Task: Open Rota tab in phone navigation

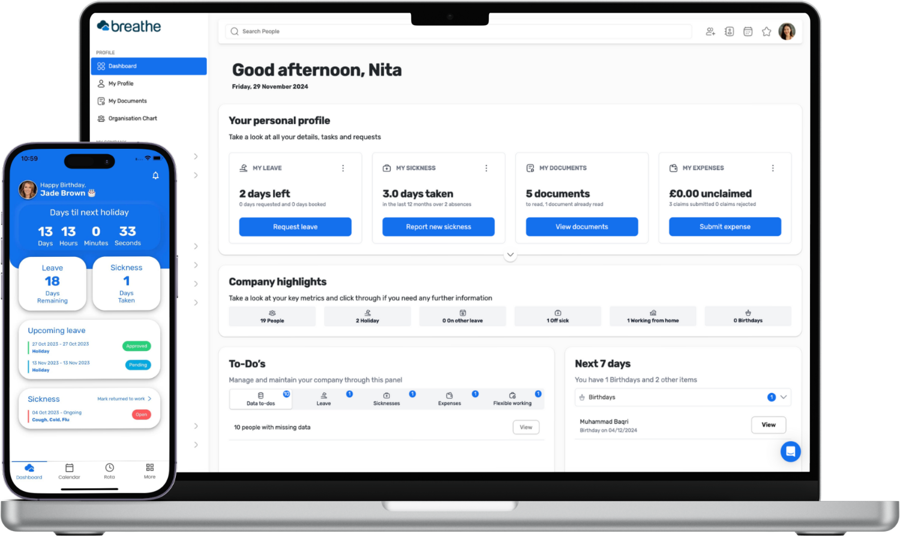Action: [x=109, y=471]
